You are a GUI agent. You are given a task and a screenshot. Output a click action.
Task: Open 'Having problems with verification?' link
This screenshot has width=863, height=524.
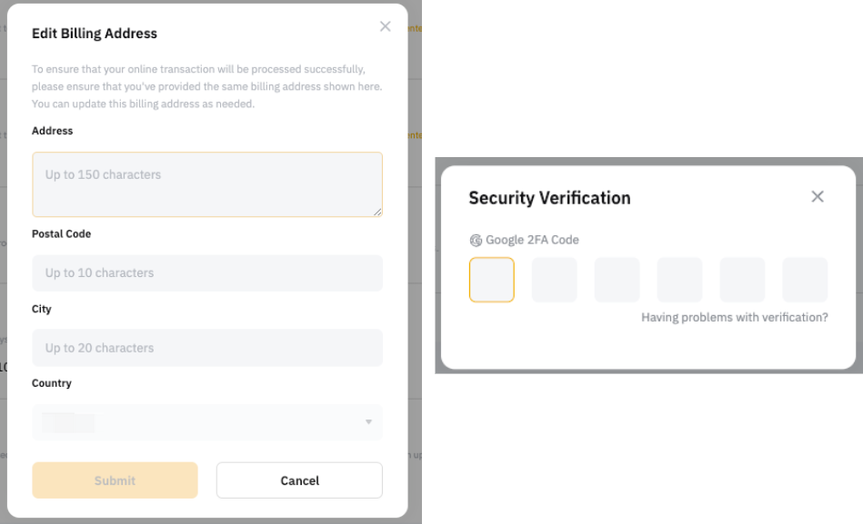(735, 318)
